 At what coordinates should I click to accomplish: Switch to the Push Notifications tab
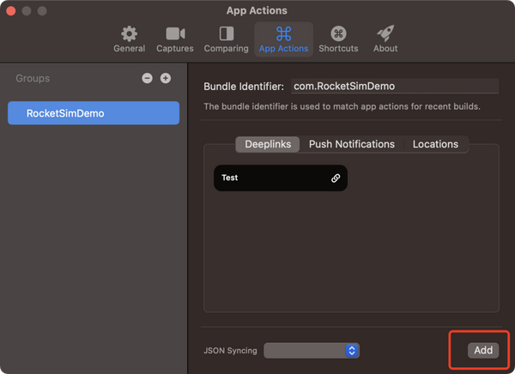coord(352,144)
